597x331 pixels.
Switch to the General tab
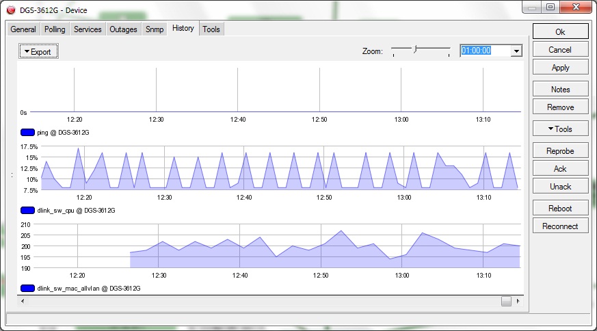[x=23, y=29]
